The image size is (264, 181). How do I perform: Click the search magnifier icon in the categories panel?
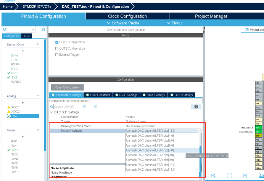tap(5, 29)
